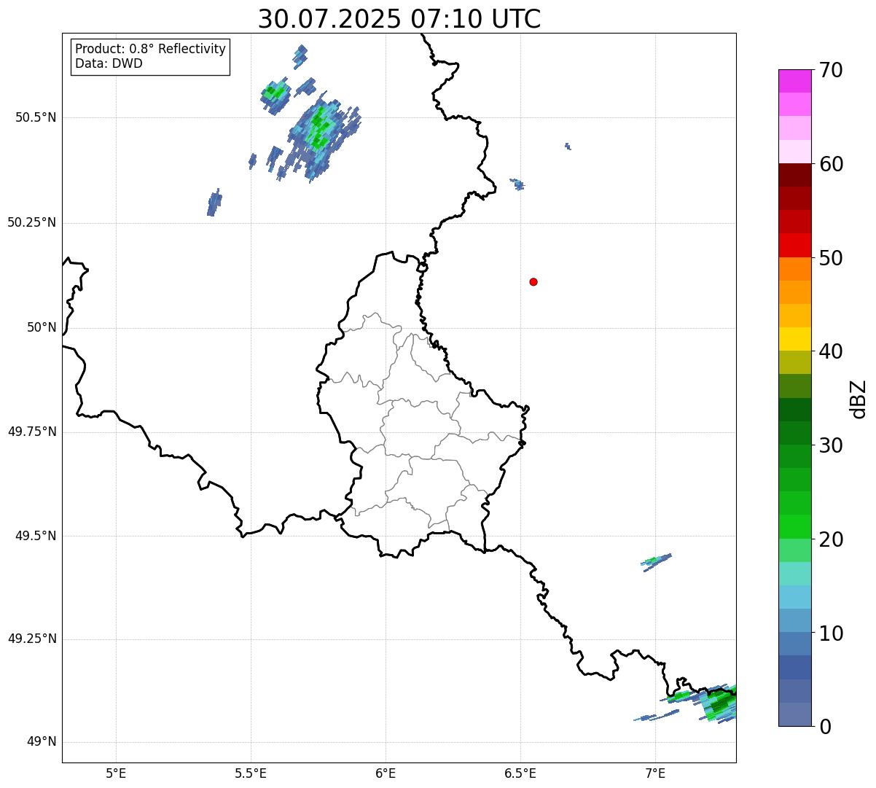Click the colorbar tick label 60
This screenshot has width=876, height=788.
click(x=831, y=164)
